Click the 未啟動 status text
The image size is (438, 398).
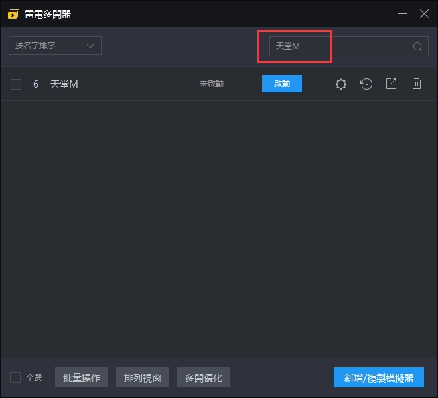tap(212, 83)
